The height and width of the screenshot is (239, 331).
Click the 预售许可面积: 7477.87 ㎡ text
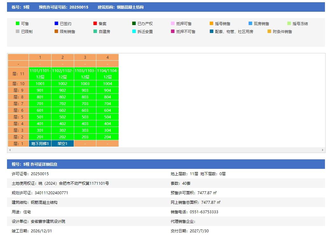pos(194,193)
